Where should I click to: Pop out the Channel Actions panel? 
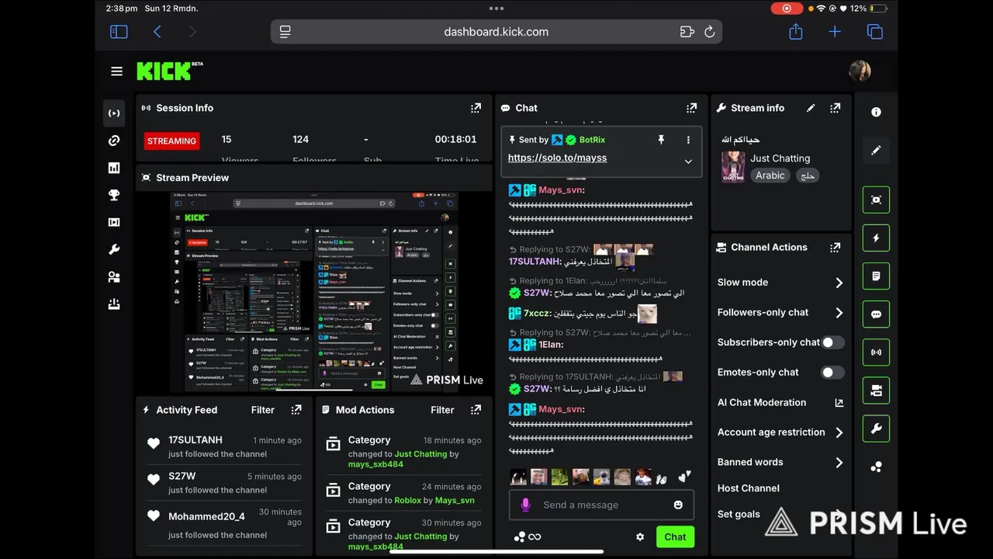point(835,247)
